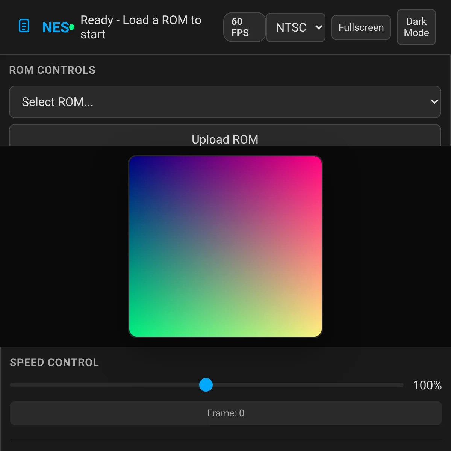The height and width of the screenshot is (451, 451).
Task: Click the SPEED CONTROL section heading
Action: click(x=54, y=362)
